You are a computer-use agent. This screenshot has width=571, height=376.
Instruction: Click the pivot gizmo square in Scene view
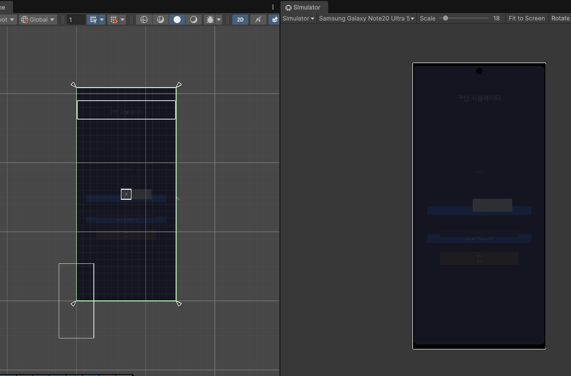(x=126, y=194)
